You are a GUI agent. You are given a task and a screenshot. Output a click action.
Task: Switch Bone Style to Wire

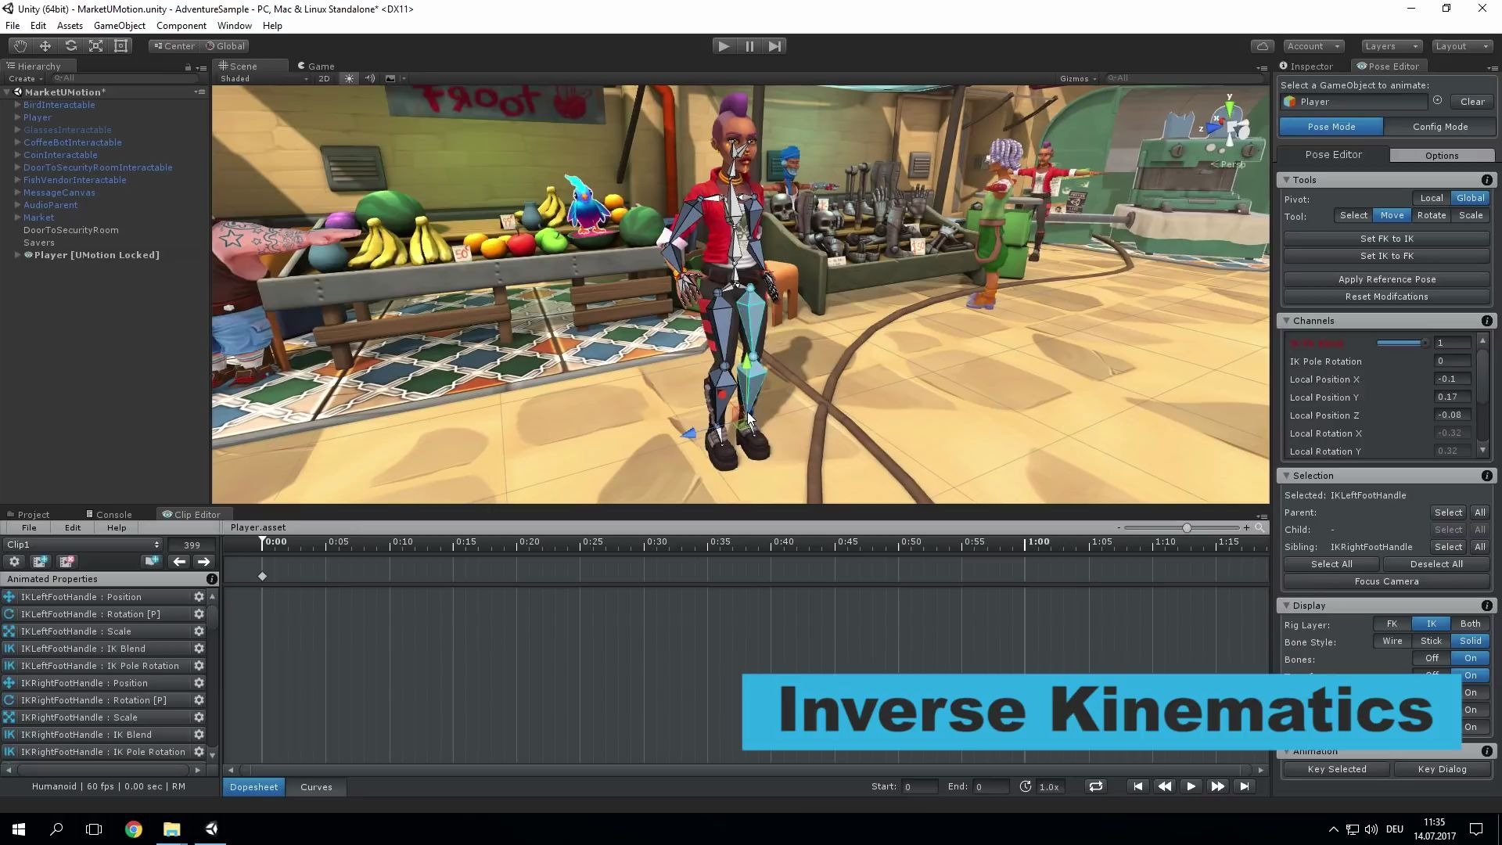1392,641
